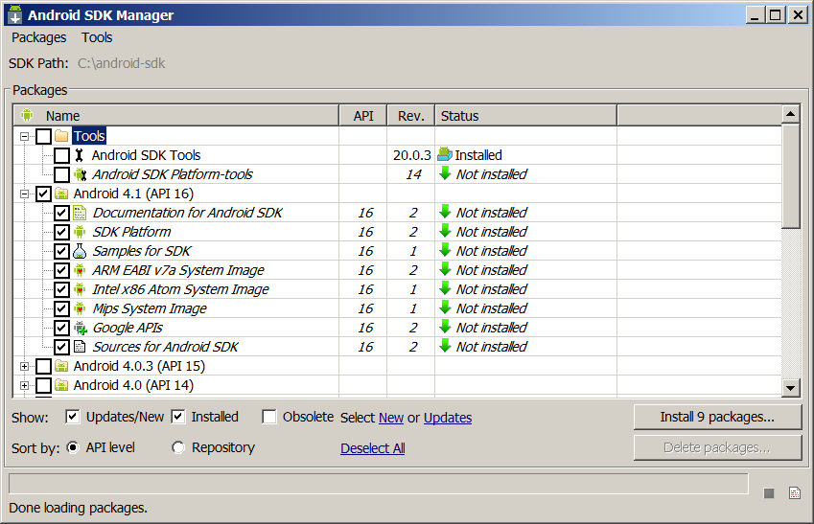
Task: Click the package list scrollbar down arrow
Action: [791, 388]
